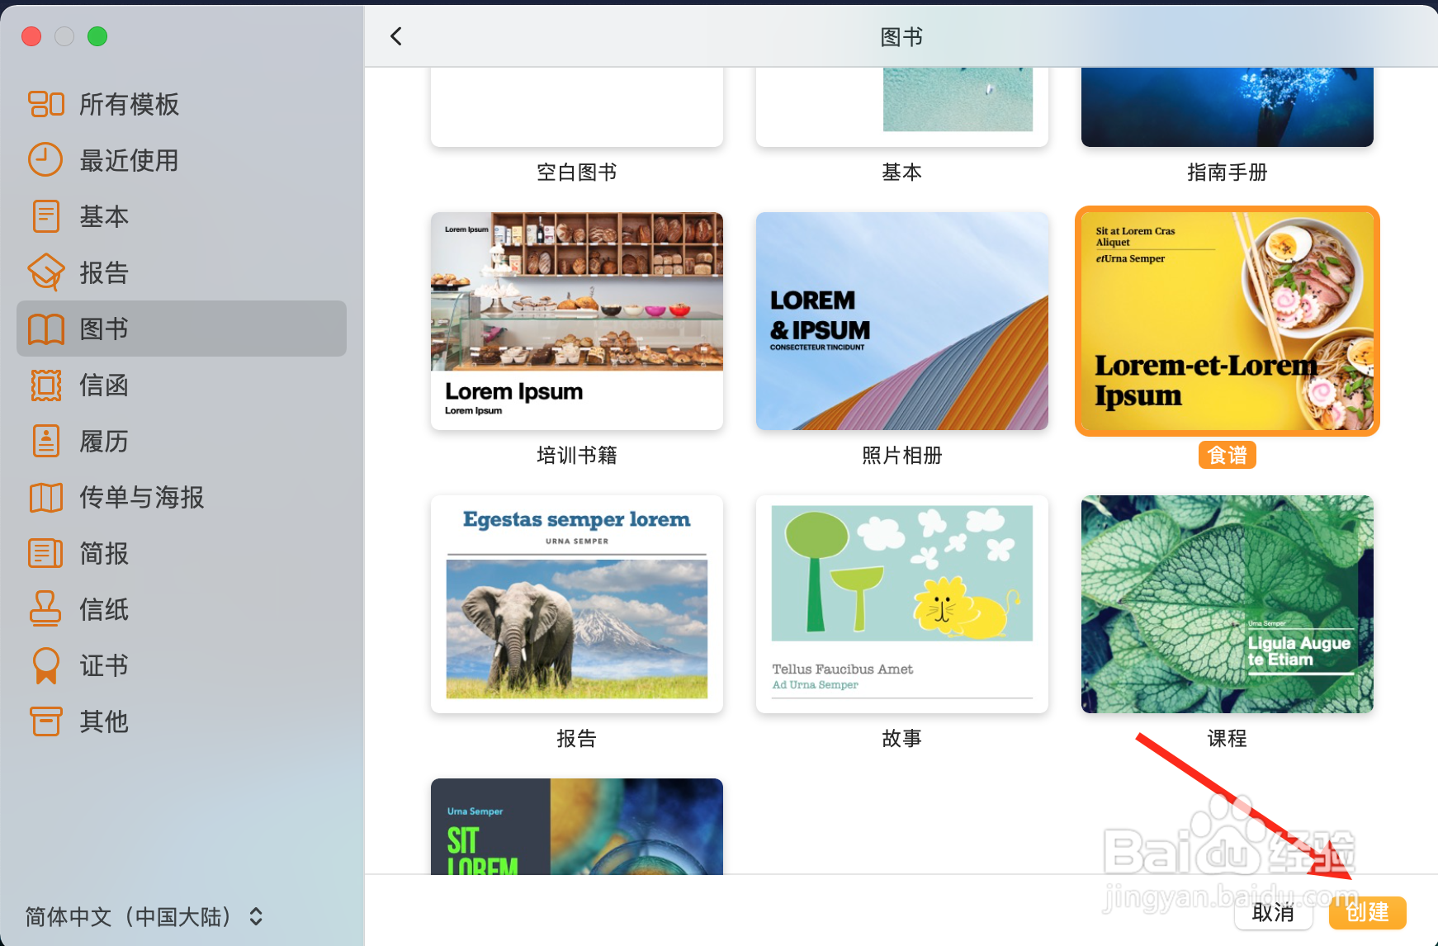Open the 传单与海报 category
This screenshot has width=1438, height=946.
coord(141,497)
